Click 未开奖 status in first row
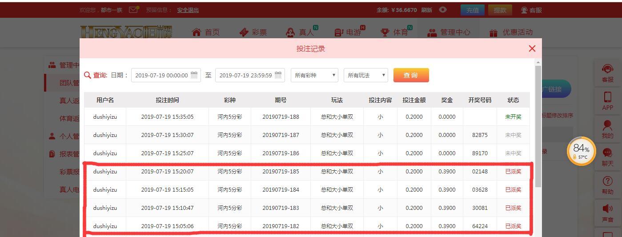The image size is (622, 237). coord(513,117)
